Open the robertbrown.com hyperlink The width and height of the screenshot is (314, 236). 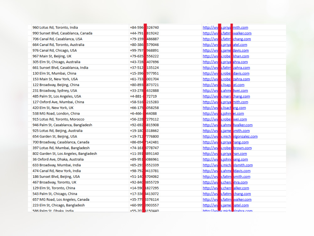[x=227, y=148]
